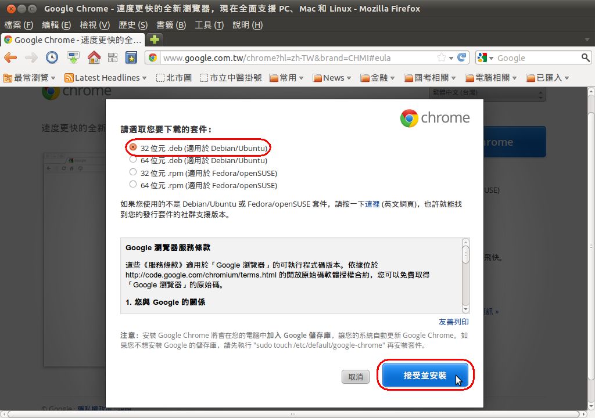Select 32位元 .deb Debian/Ubuntu radio option

[133, 147]
